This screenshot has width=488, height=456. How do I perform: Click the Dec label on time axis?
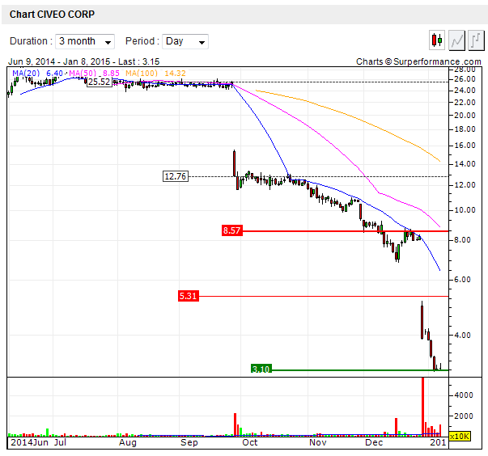[374, 443]
